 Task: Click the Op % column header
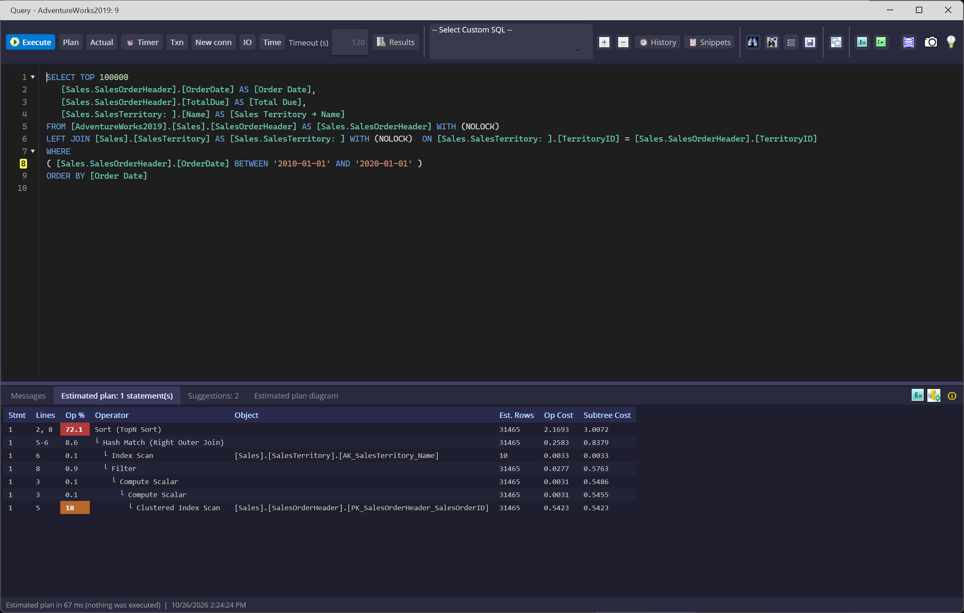[x=75, y=415]
